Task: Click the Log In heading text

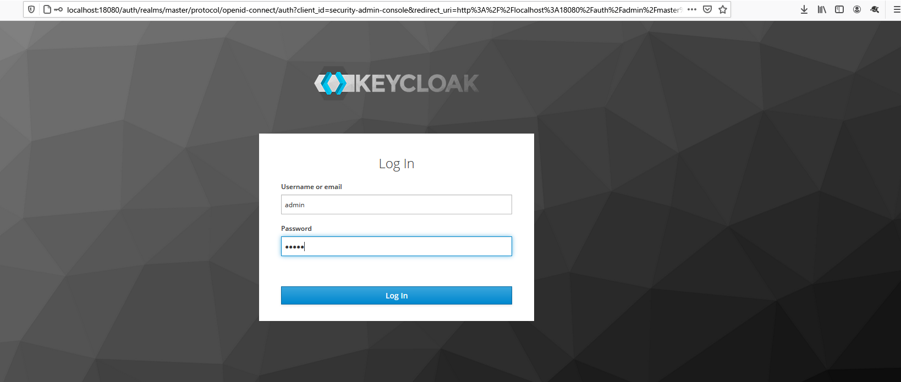Action: (x=397, y=164)
